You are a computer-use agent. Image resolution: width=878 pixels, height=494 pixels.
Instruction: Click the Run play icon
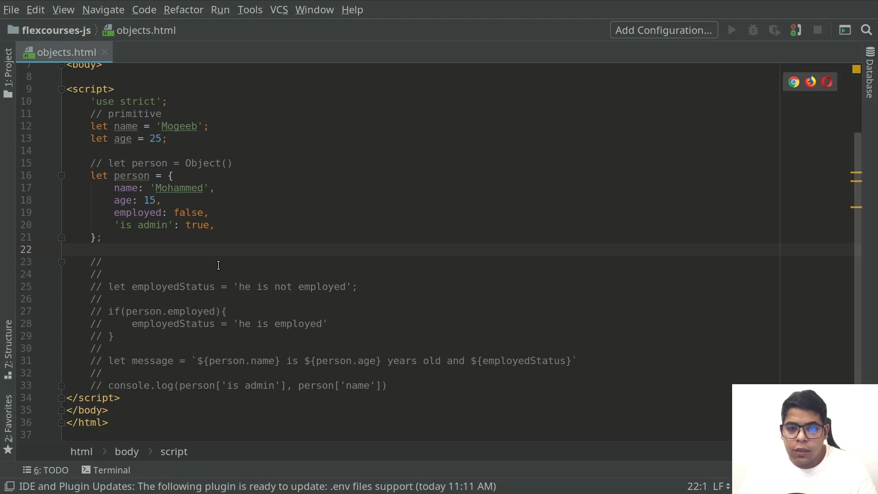click(732, 30)
